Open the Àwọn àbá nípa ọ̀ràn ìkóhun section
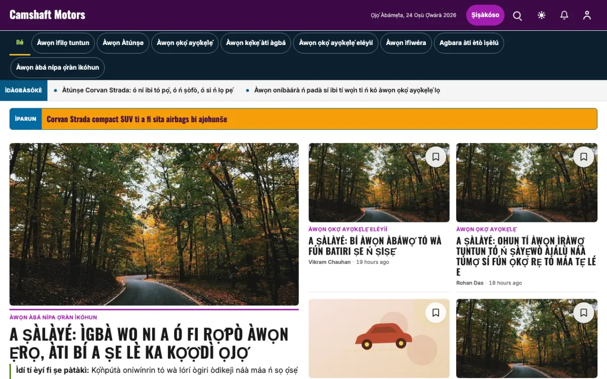This screenshot has height=379, width=607. click(x=58, y=68)
